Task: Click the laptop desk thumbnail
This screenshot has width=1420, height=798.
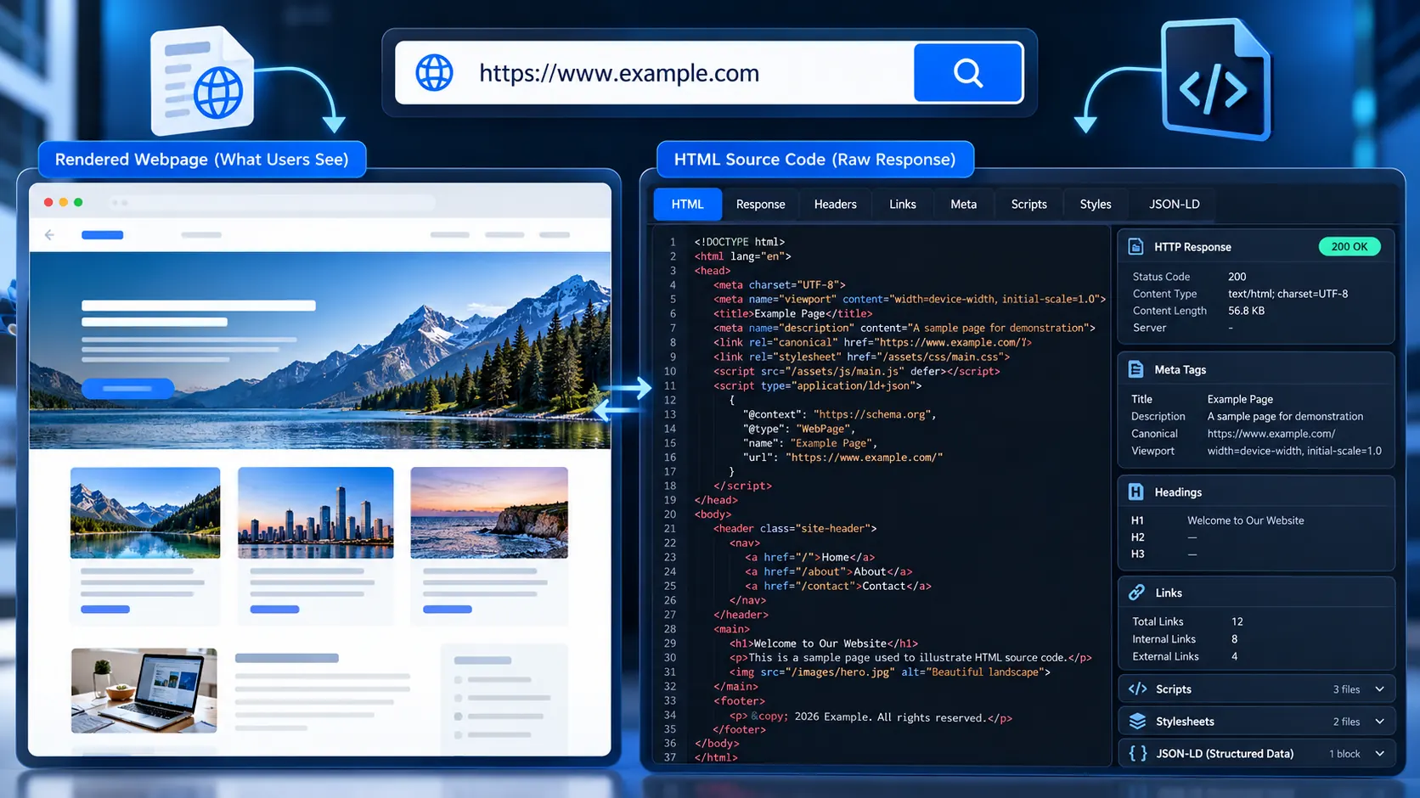Action: [x=144, y=691]
